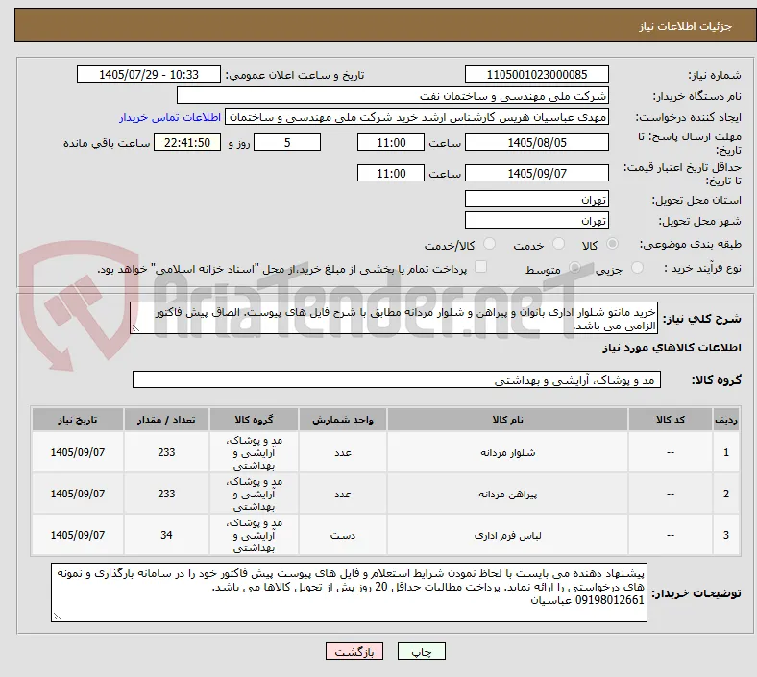The image size is (757, 677).
Task: Click the بازگشت back button
Action: click(x=354, y=651)
